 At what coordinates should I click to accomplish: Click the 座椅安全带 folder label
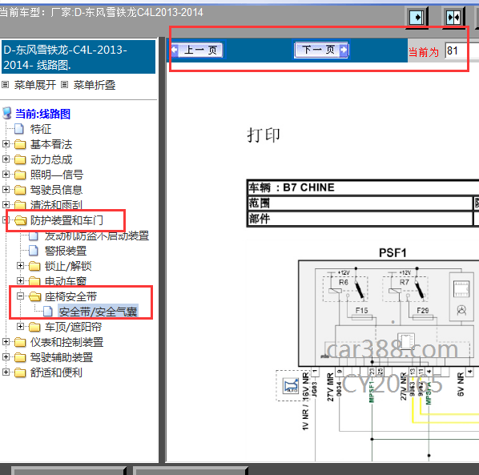tap(70, 296)
